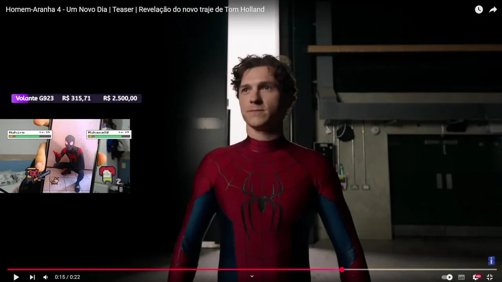
Task: Click the 0:15 / 0:22 time display
Action: [x=67, y=277]
